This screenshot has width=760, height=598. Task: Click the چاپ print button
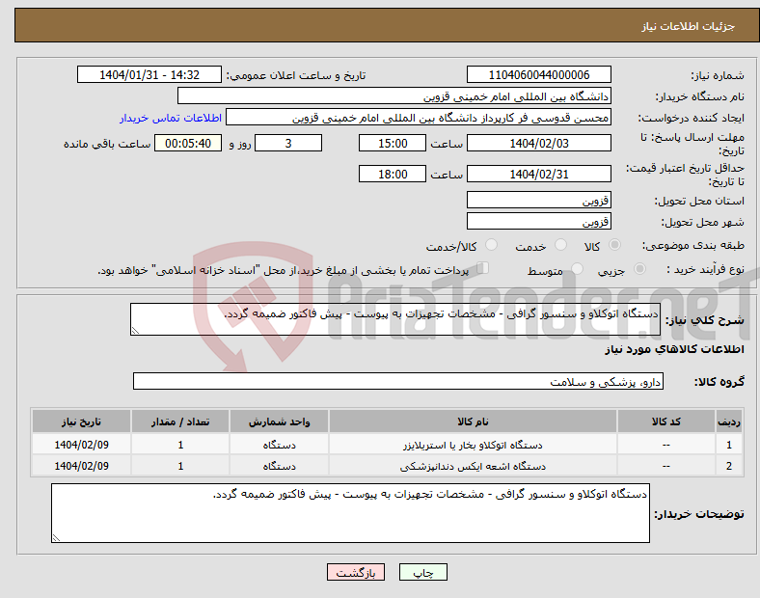423,572
